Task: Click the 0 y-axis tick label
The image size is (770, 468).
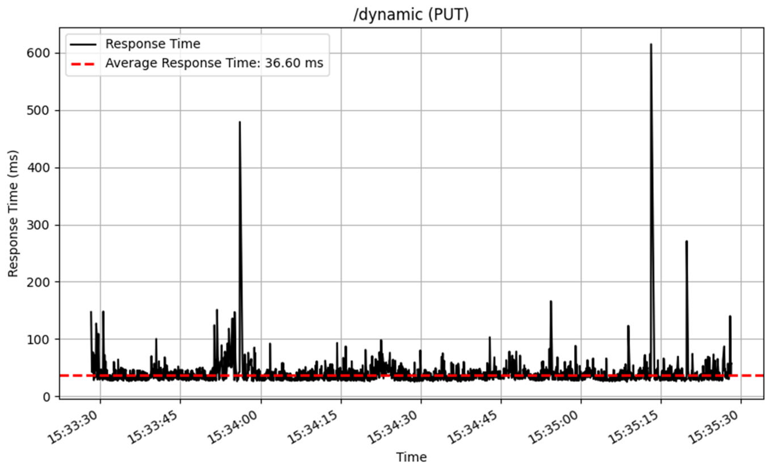Action: 47,397
